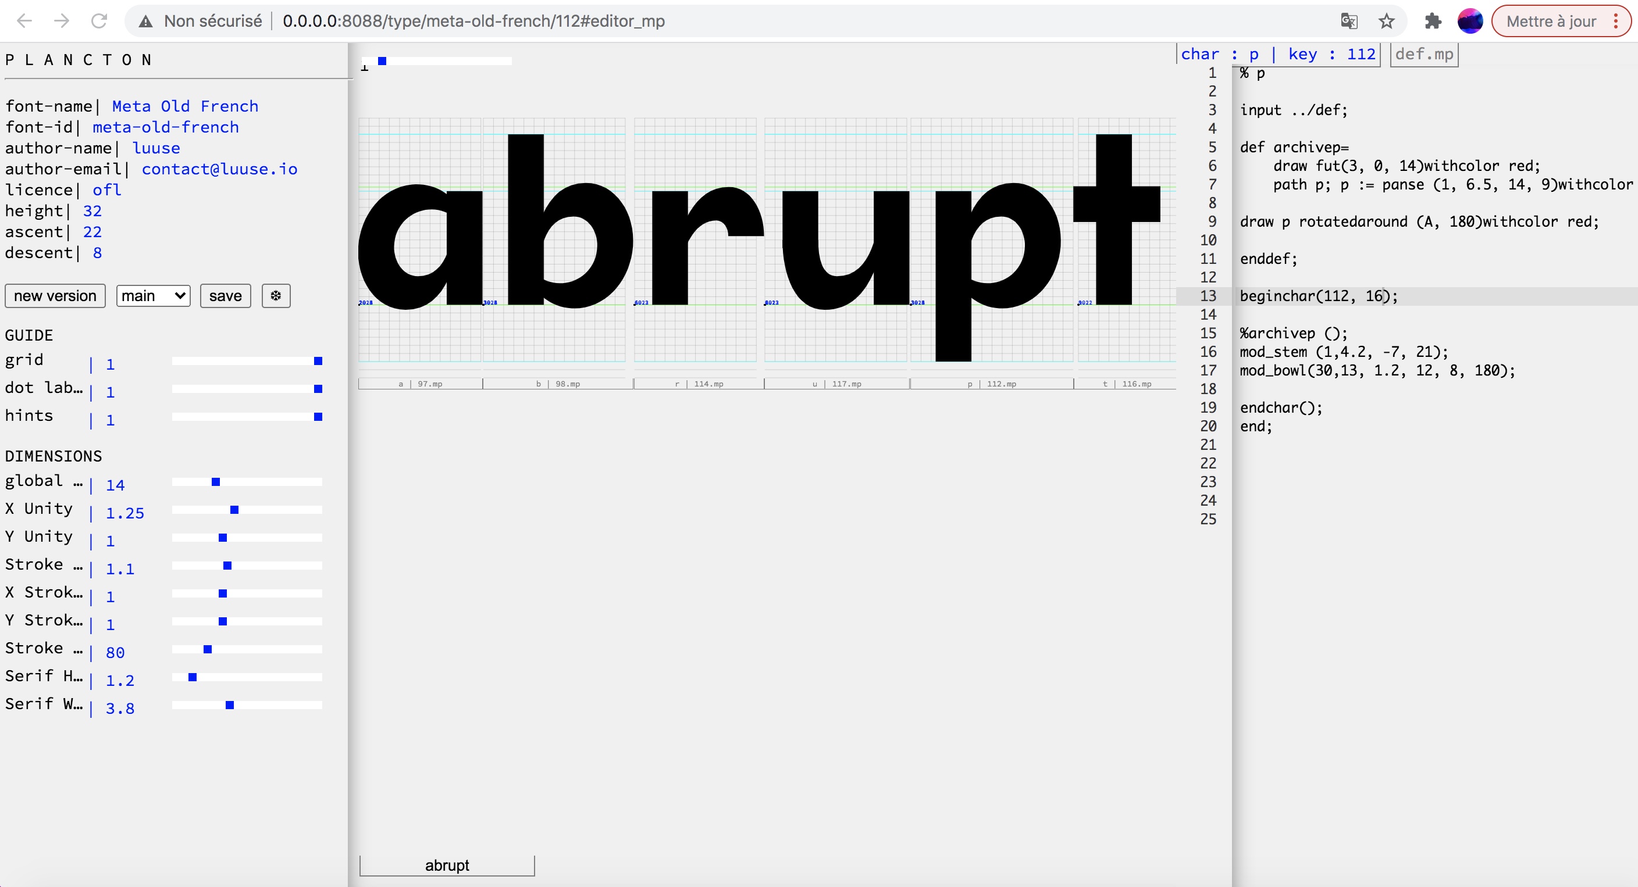Select the b glyph label 98.mp
Viewport: 1638px width, 887px height.
(x=558, y=384)
